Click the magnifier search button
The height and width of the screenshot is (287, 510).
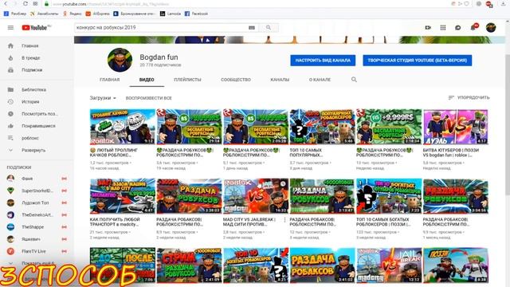[269, 28]
